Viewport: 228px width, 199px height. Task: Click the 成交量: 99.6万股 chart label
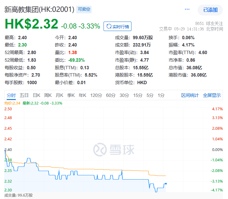(x=19, y=195)
